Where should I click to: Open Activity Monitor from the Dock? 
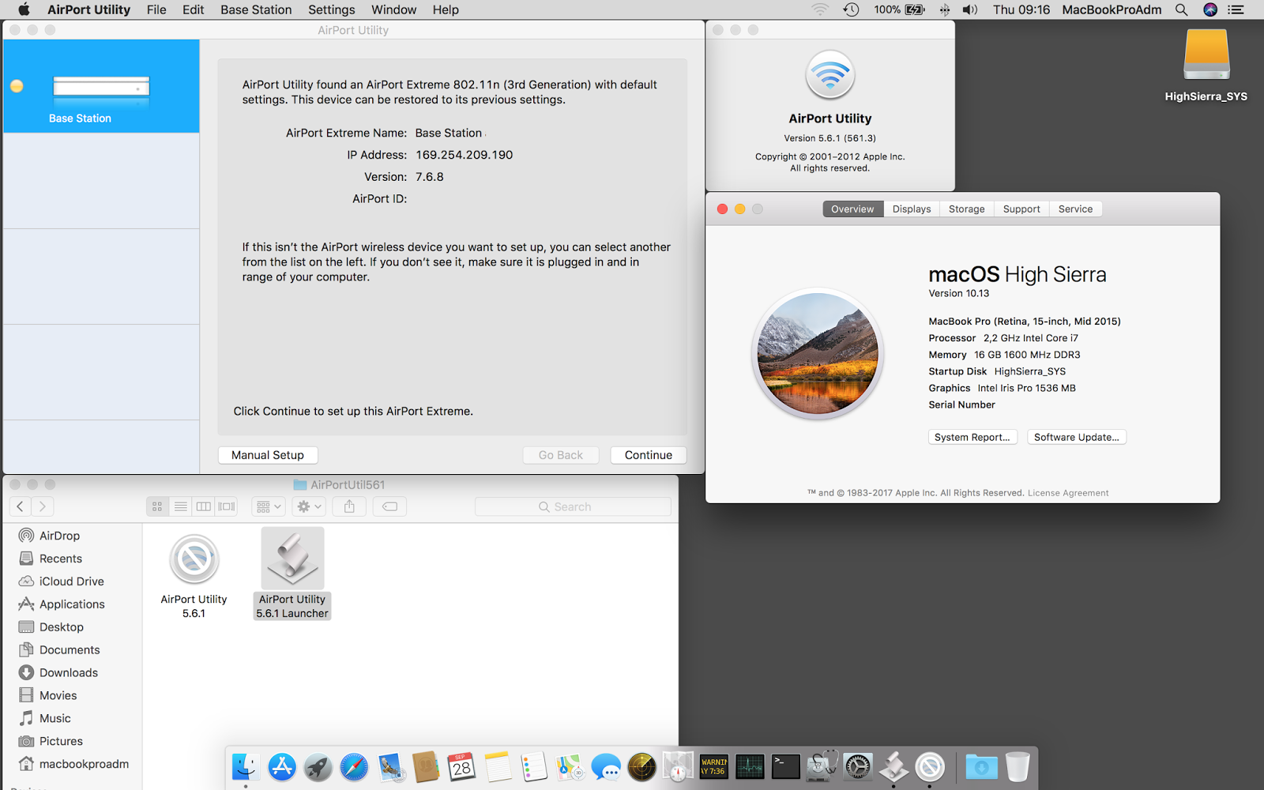[750, 766]
